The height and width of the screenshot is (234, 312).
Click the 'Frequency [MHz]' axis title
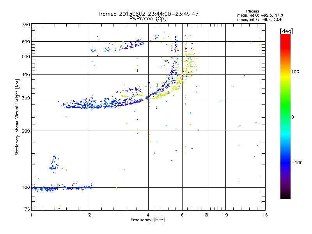pyautogui.click(x=148, y=220)
